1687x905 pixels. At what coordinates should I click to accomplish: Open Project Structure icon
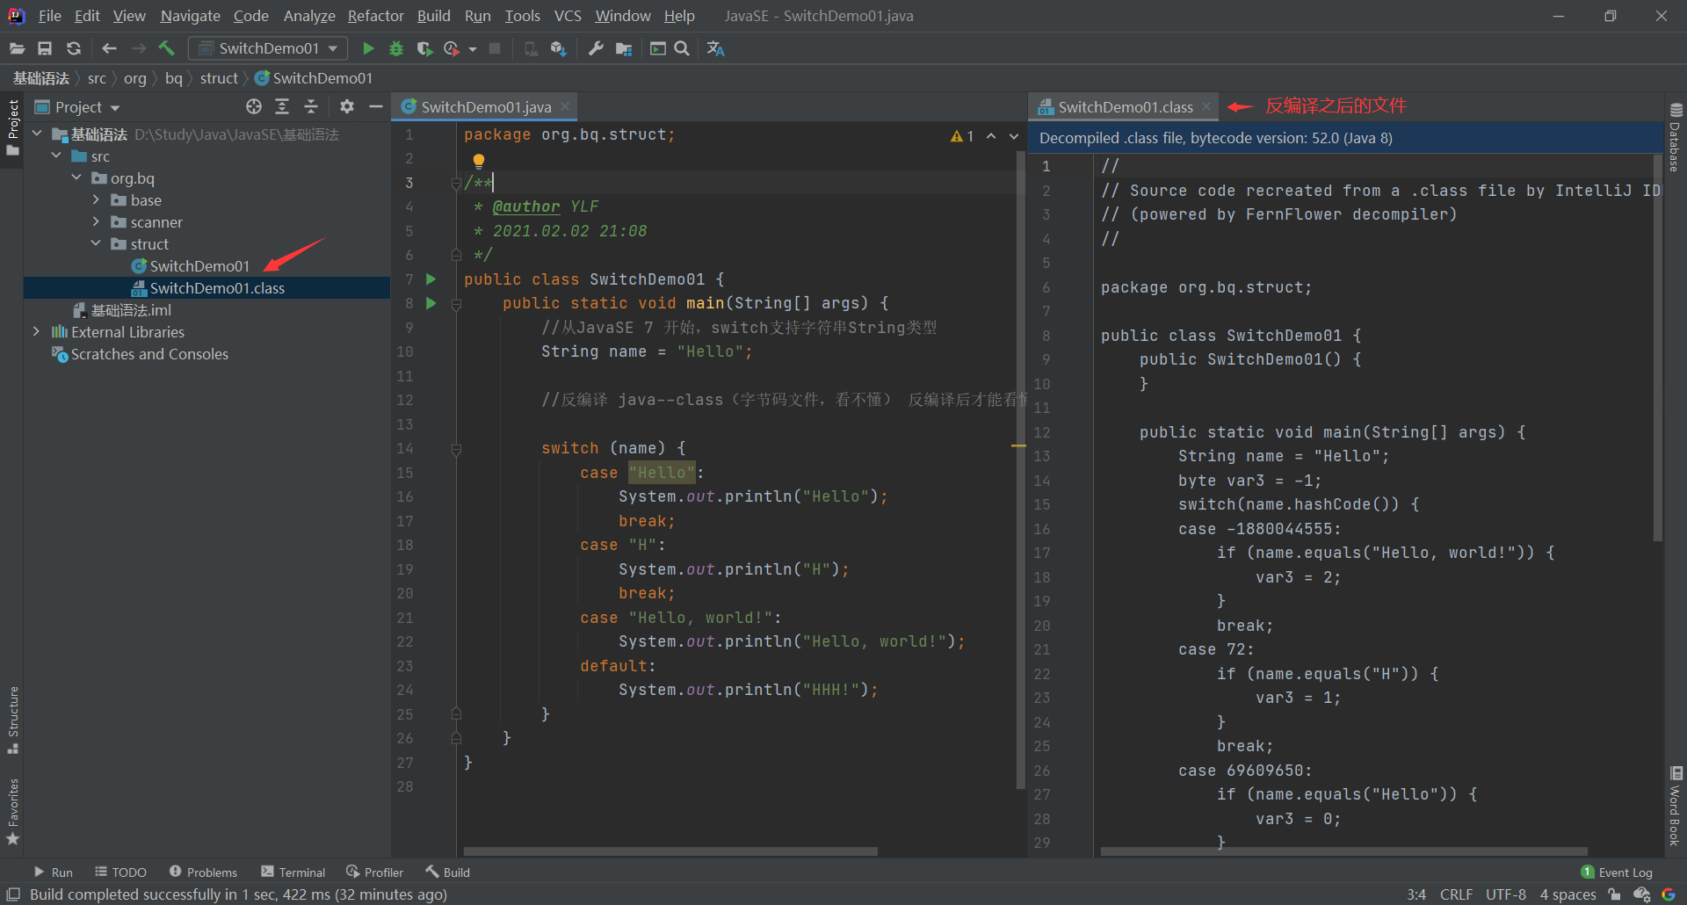pyautogui.click(x=624, y=48)
